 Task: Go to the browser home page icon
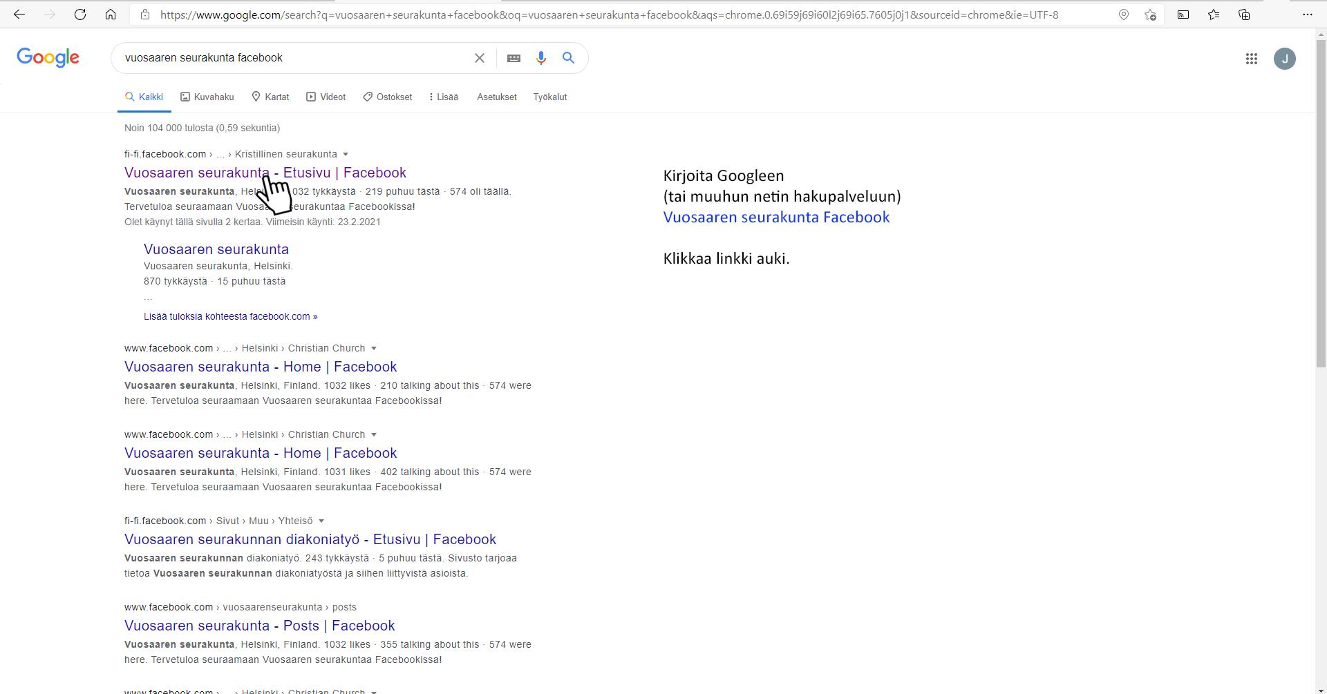111,15
